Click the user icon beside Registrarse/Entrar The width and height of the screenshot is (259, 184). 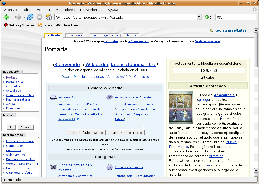[211, 30]
